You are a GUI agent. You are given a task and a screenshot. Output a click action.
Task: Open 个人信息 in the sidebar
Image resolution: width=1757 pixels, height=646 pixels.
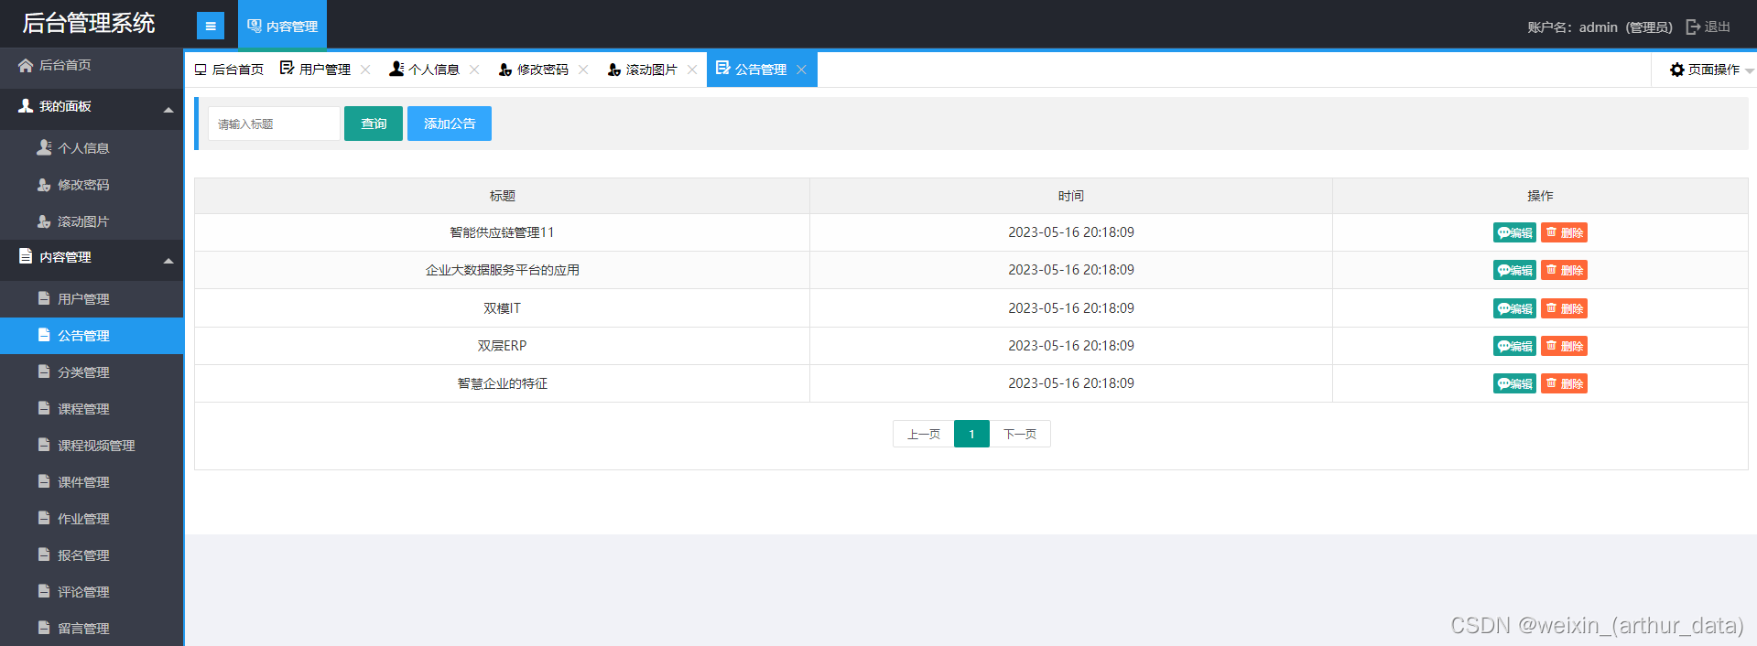coord(92,148)
